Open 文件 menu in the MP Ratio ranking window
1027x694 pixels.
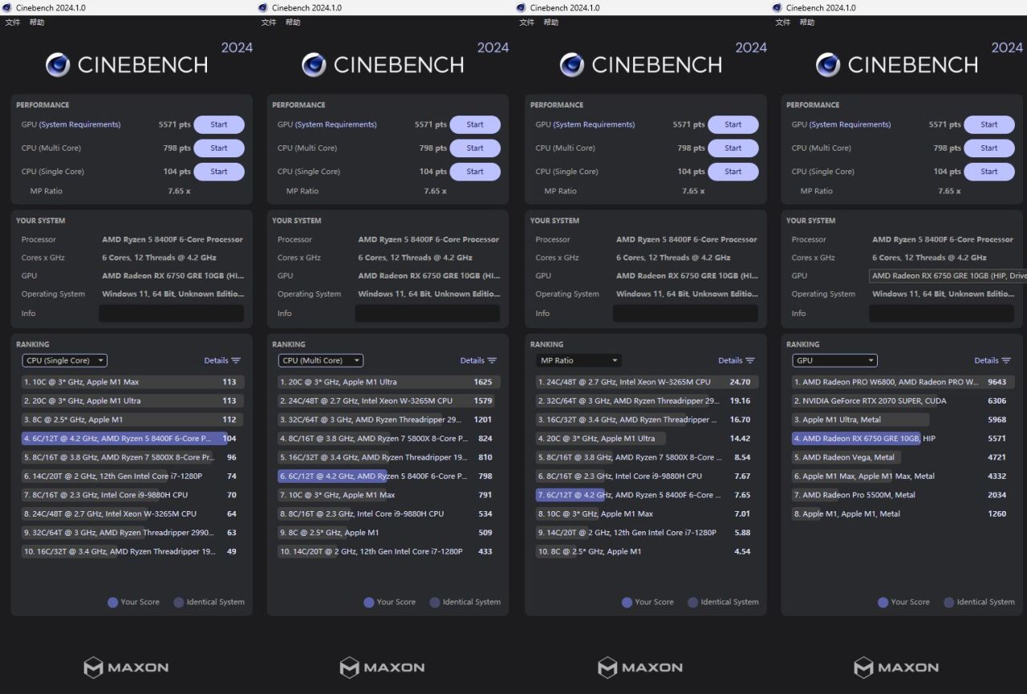tap(527, 22)
